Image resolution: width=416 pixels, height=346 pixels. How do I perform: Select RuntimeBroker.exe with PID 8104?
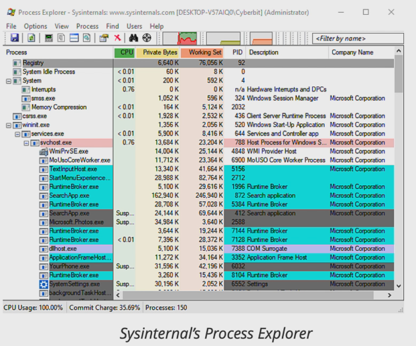[x=198, y=276]
